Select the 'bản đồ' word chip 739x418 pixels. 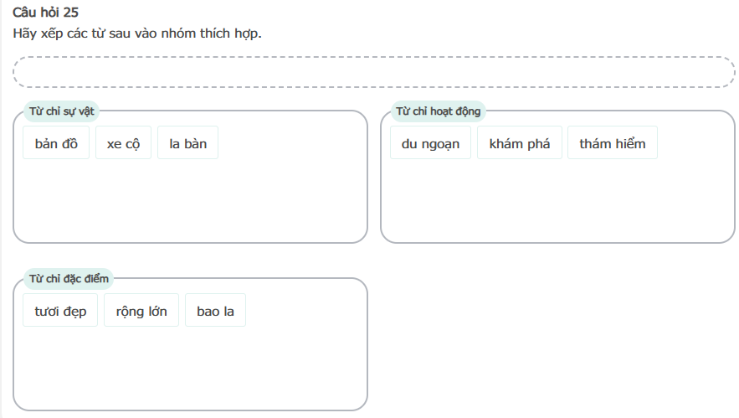(x=56, y=143)
